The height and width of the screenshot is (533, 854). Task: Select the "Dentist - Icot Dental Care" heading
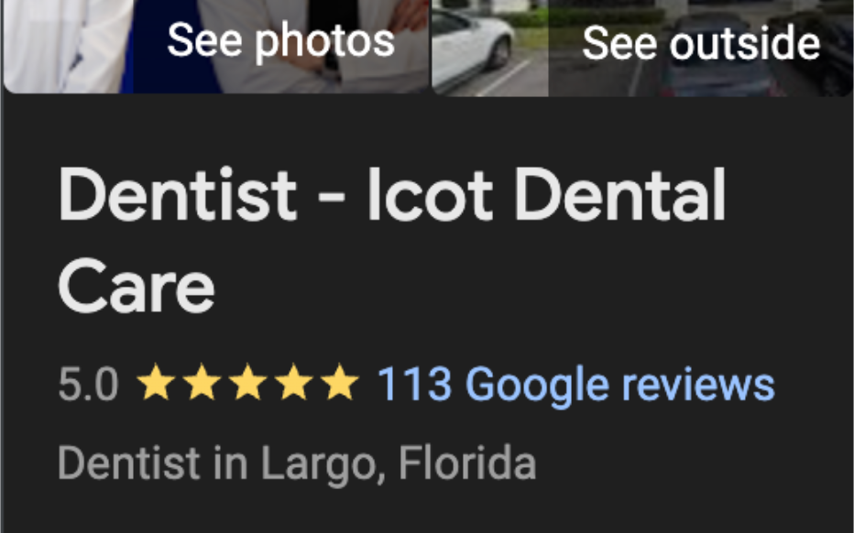[391, 240]
